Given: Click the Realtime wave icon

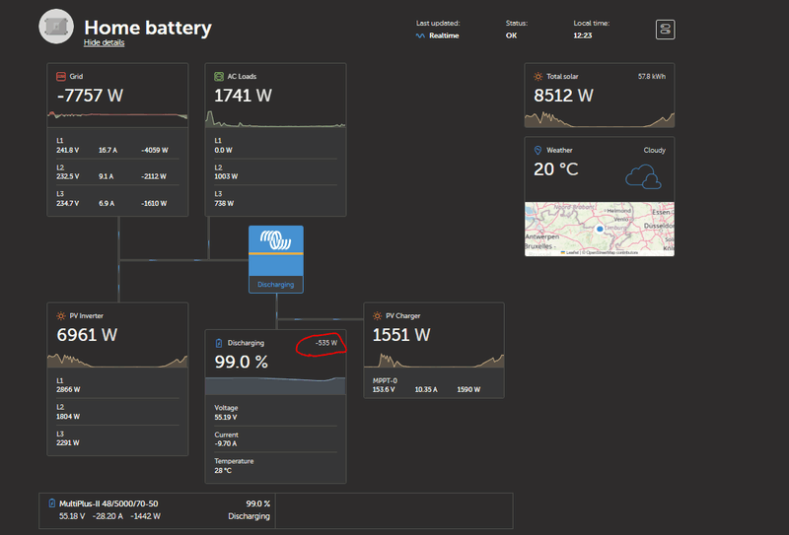Looking at the screenshot, I should click(420, 35).
